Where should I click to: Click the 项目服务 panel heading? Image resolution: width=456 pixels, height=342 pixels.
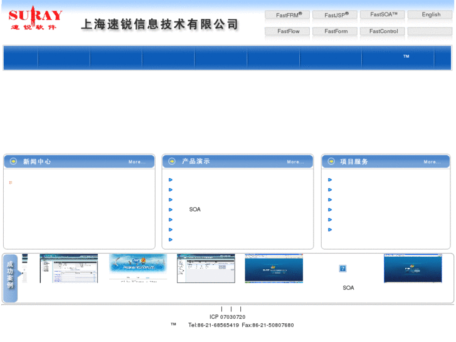coord(354,161)
